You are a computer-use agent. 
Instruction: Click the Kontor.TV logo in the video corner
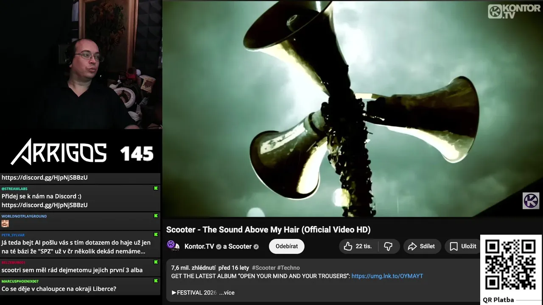(514, 11)
